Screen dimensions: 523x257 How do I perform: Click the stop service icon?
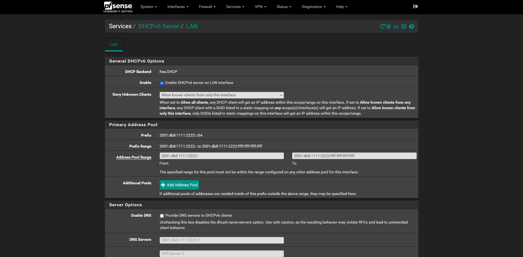388,26
